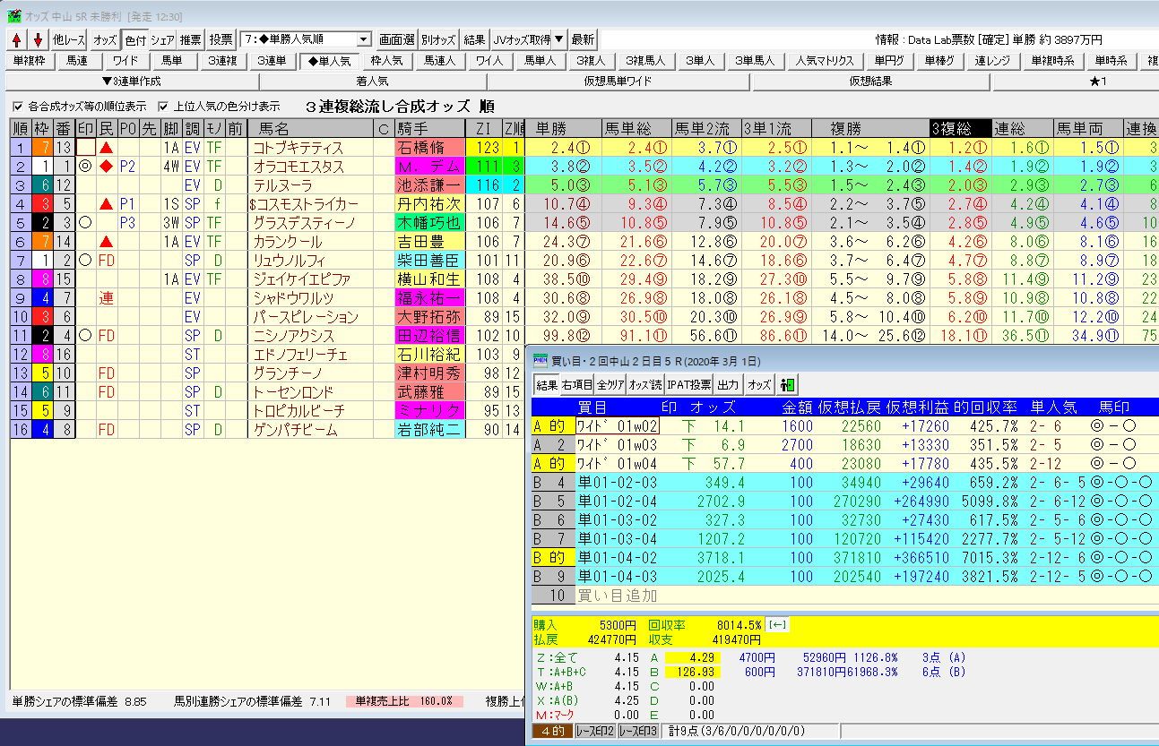1159x746 pixels.
Task: Click the 別オッズ button
Action: [x=438, y=39]
